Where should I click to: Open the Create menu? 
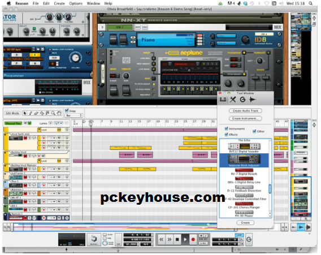[59, 3]
